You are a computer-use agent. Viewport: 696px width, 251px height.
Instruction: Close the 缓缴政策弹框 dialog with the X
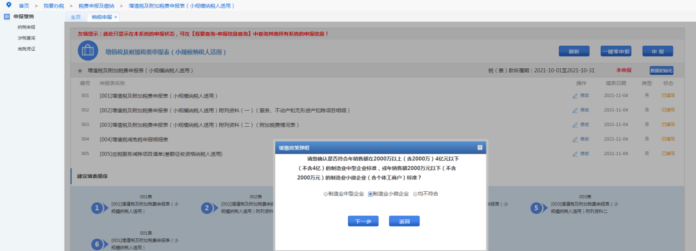point(480,147)
